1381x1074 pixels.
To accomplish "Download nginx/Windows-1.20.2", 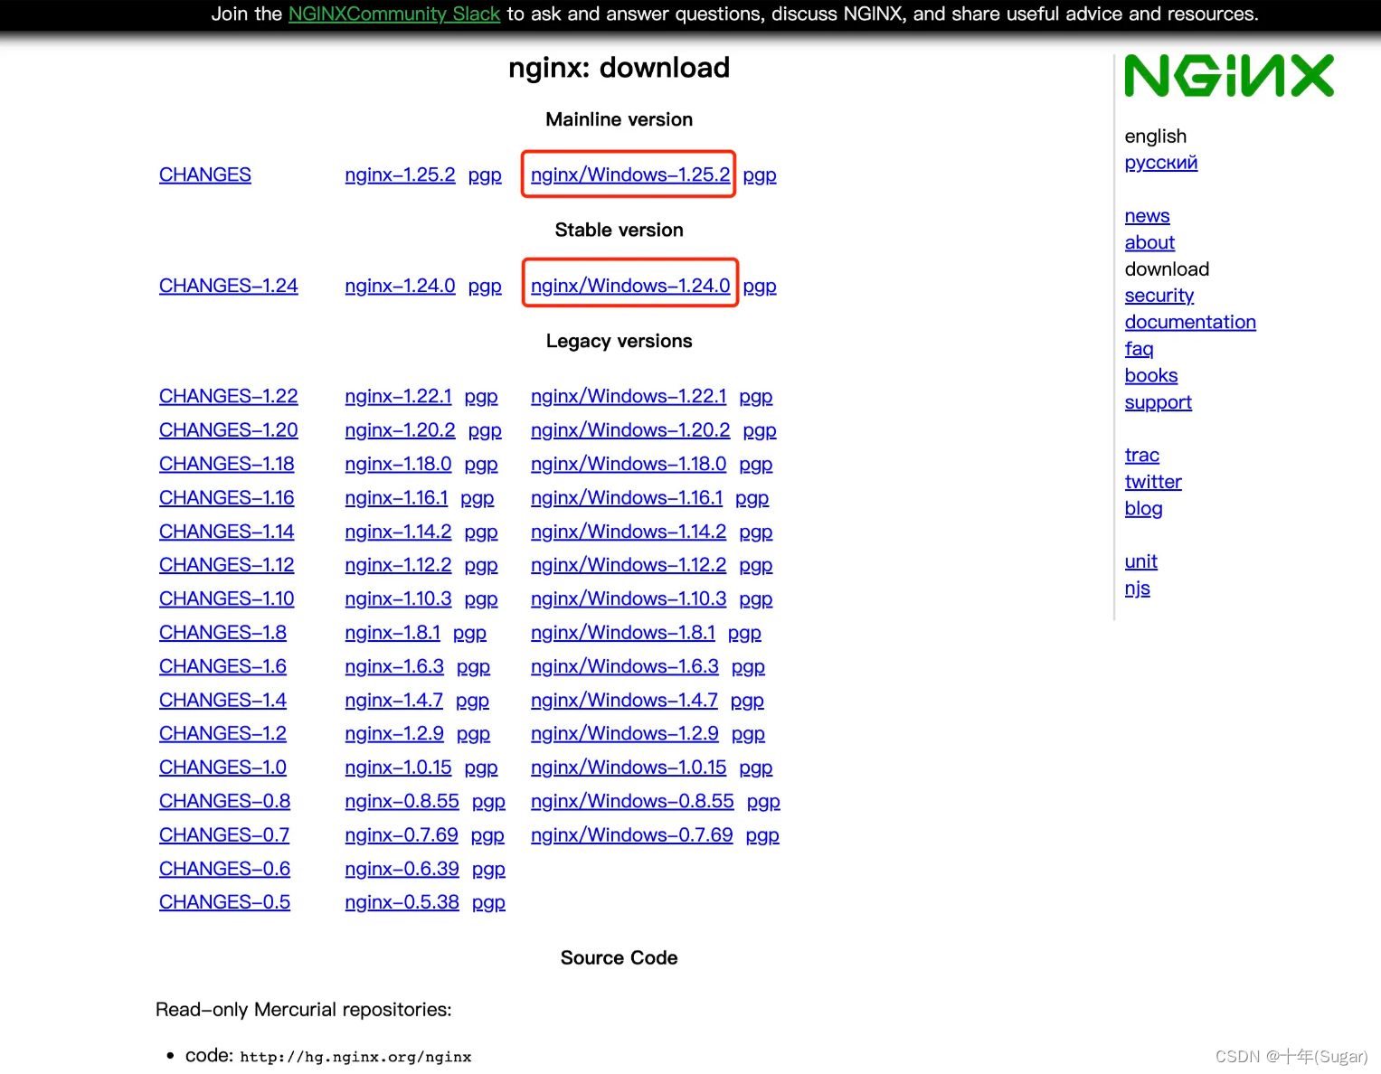I will [x=630, y=430].
